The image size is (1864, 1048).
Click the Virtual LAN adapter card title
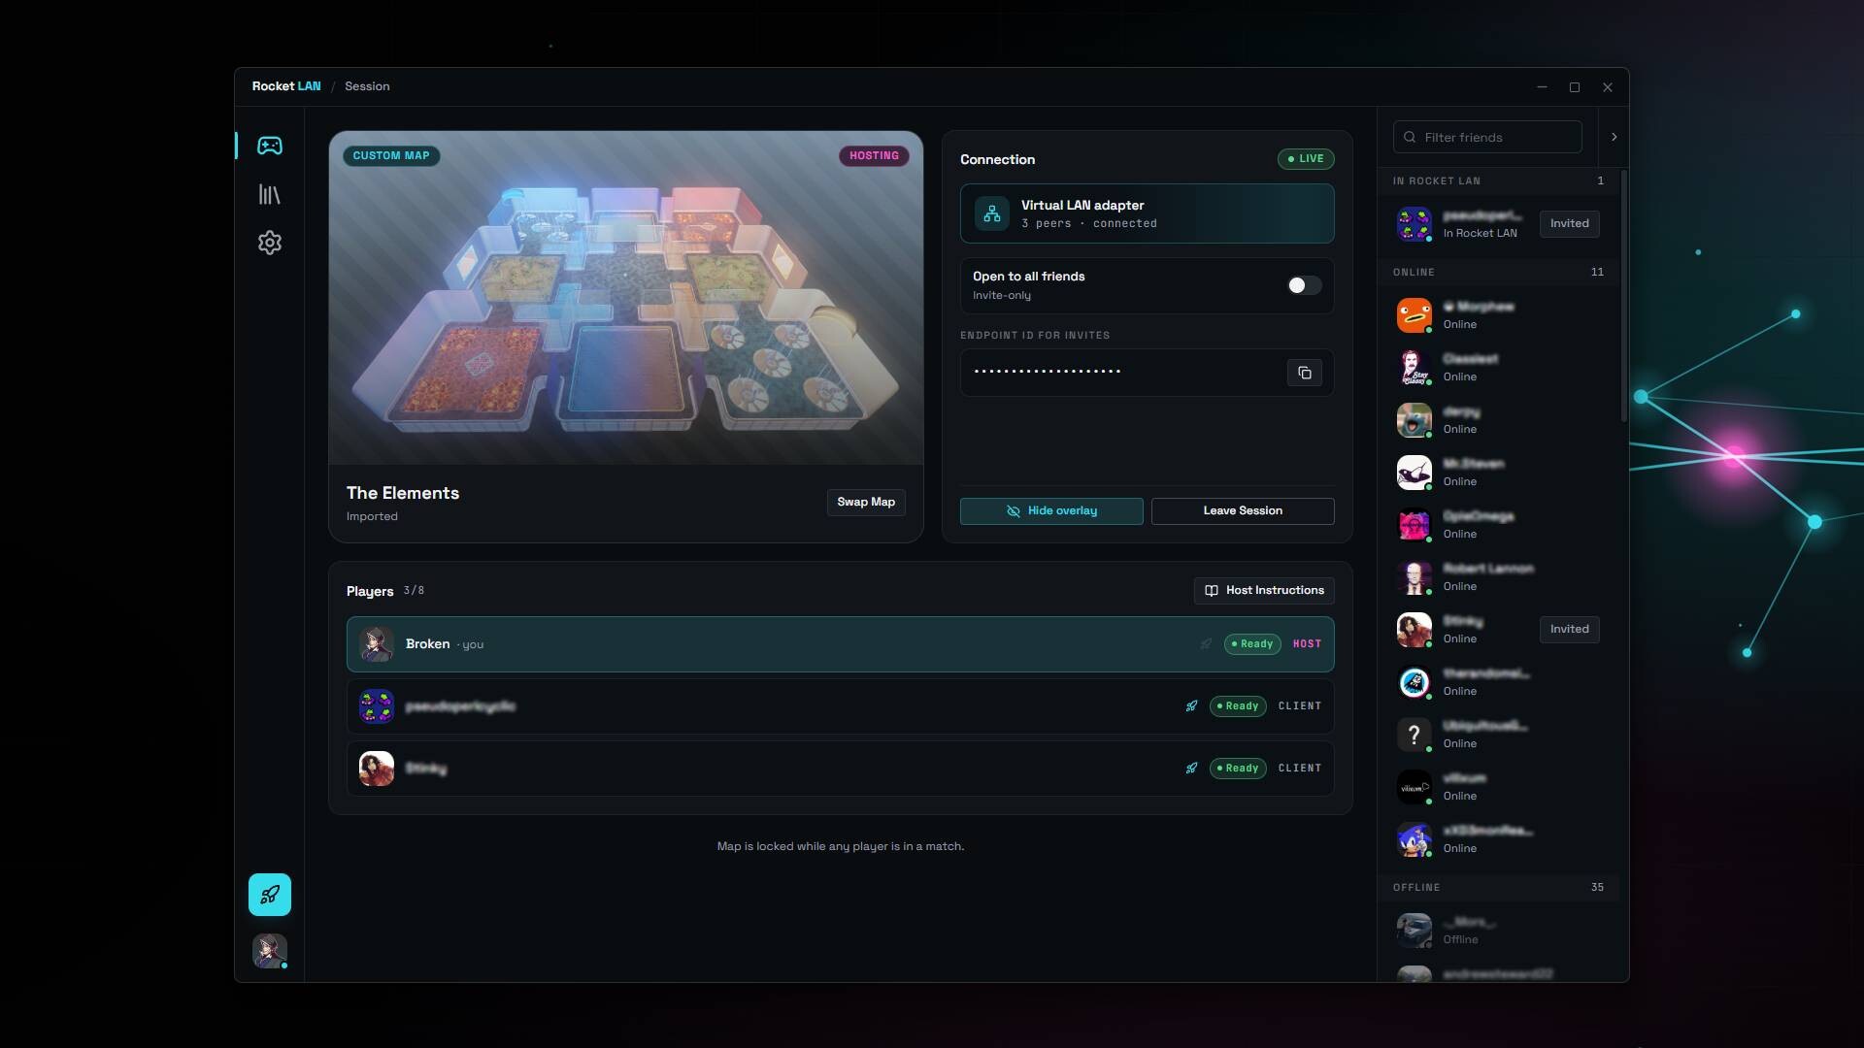pos(1082,206)
